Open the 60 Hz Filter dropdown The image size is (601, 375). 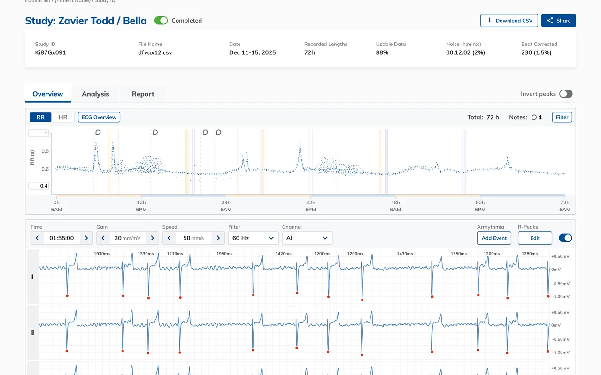[x=254, y=238]
